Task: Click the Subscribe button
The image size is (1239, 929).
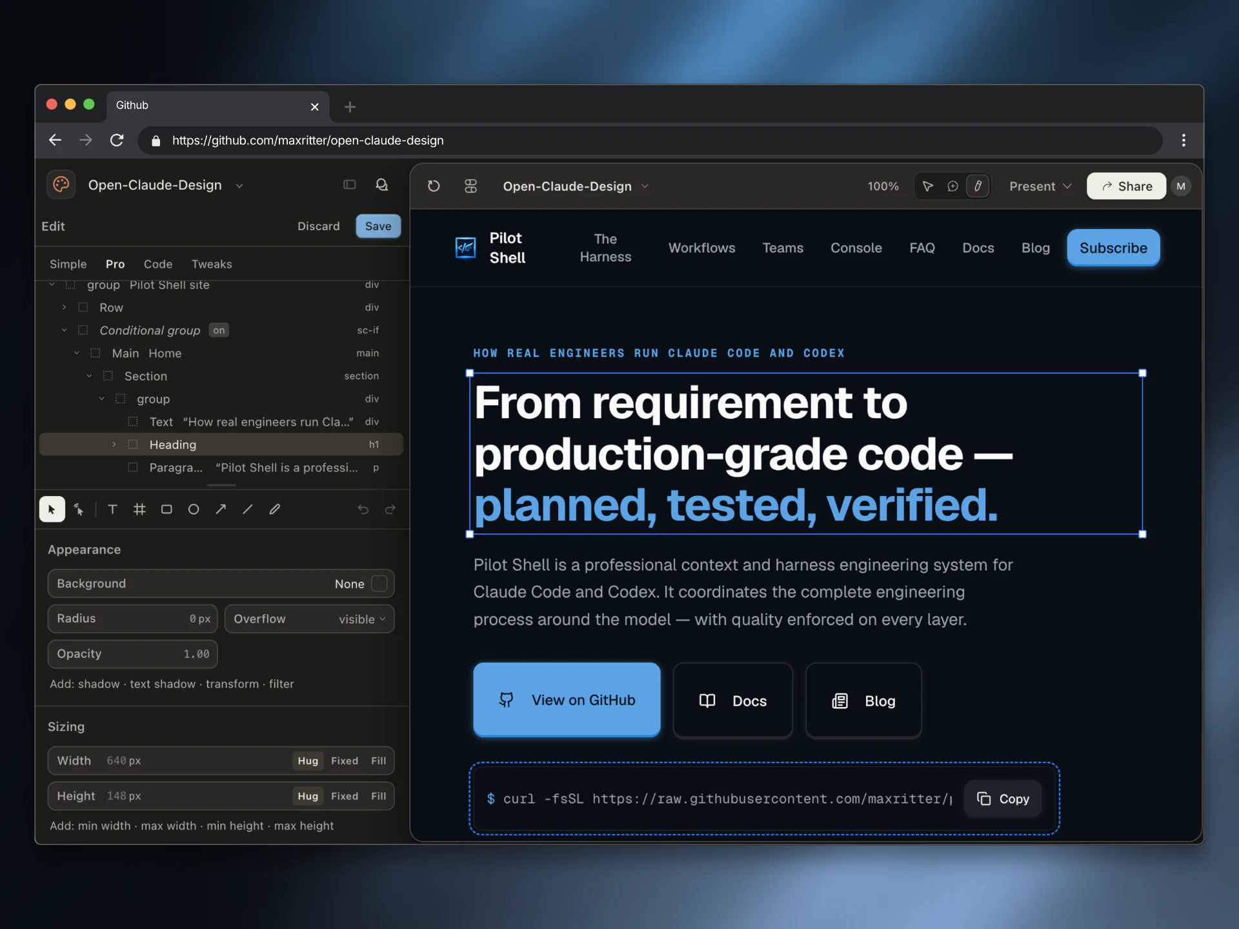Action: click(1113, 248)
